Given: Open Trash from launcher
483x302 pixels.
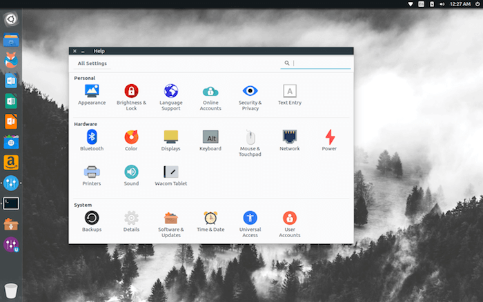Looking at the screenshot, I should [x=11, y=290].
